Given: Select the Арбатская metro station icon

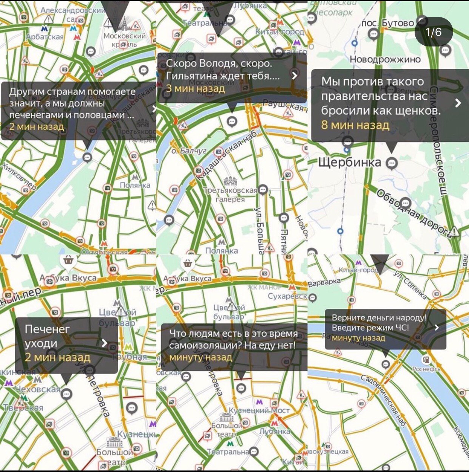Looking at the screenshot, I should pyautogui.click(x=45, y=28).
